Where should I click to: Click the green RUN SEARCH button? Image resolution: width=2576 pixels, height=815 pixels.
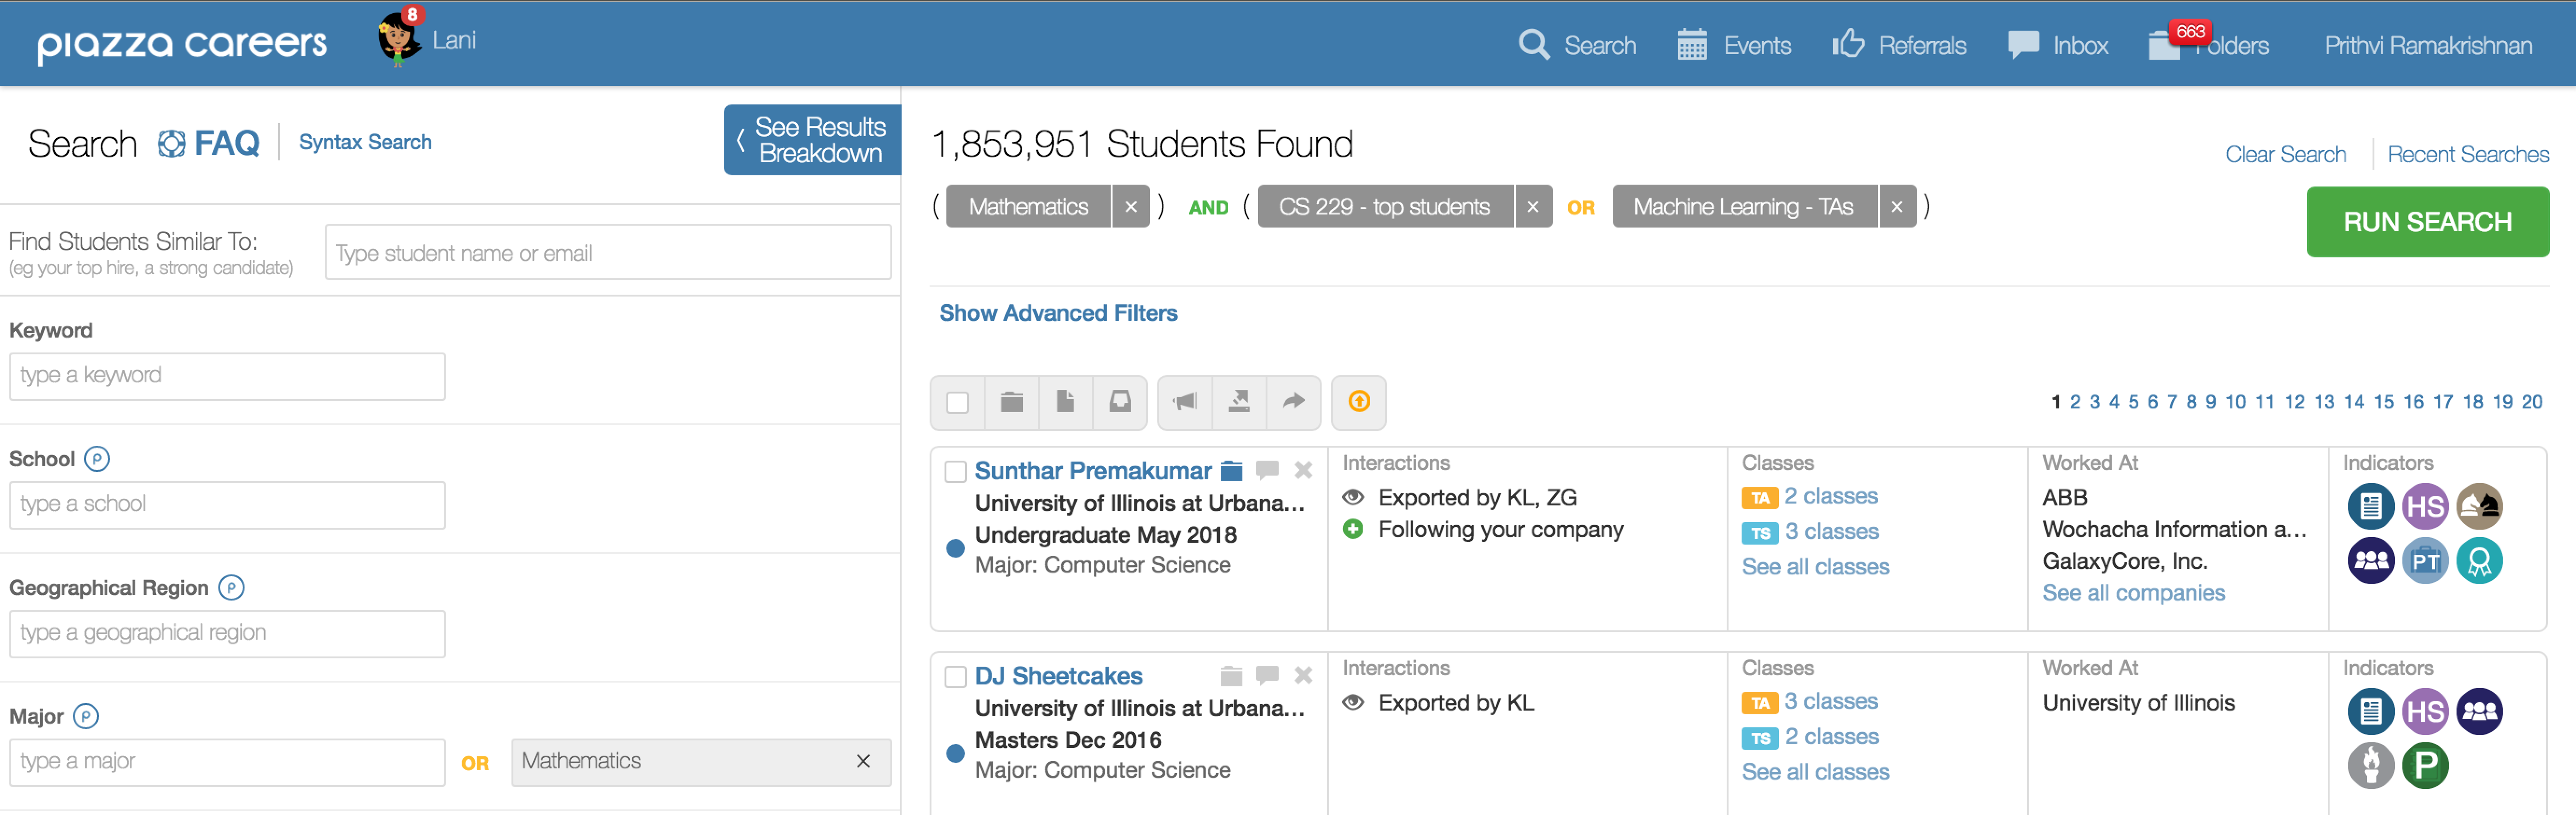pyautogui.click(x=2427, y=222)
